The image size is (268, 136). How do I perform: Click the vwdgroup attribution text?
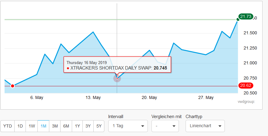(x=246, y=102)
